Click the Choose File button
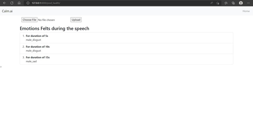This screenshot has height=130, width=253. point(30,20)
